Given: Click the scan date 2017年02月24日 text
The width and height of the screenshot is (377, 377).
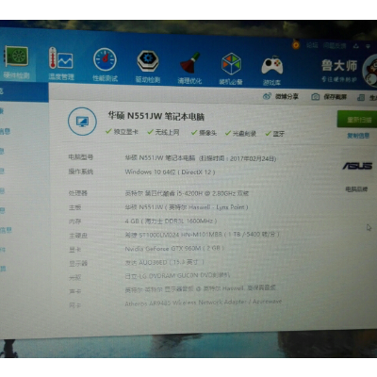Looking at the screenshot, I should click(253, 158).
